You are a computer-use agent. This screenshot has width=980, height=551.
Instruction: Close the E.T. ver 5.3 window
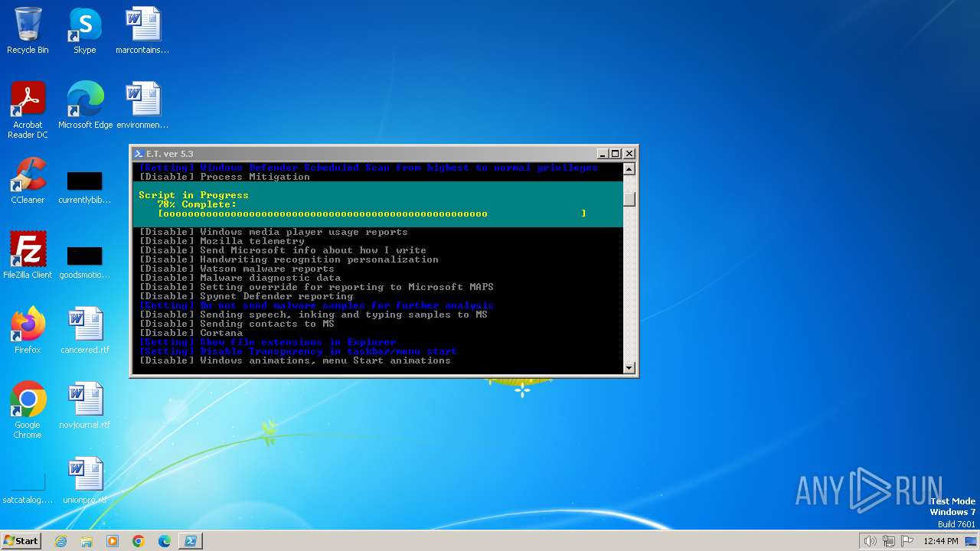[629, 154]
